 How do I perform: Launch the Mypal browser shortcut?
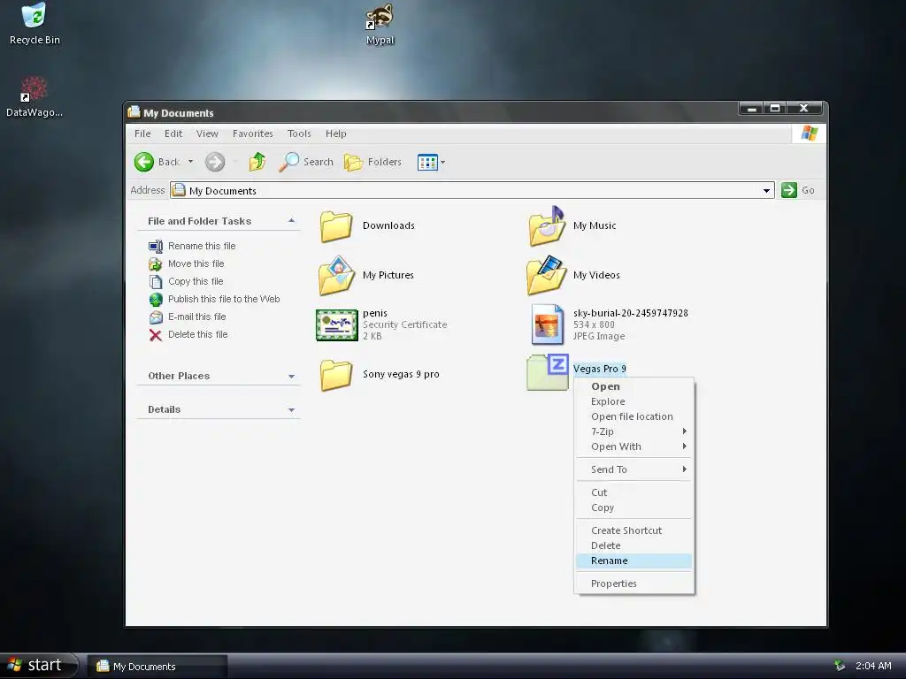pyautogui.click(x=380, y=24)
